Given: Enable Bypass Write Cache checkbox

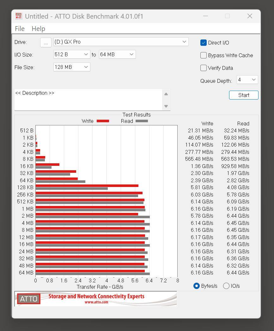Looking at the screenshot, I should (204, 55).
